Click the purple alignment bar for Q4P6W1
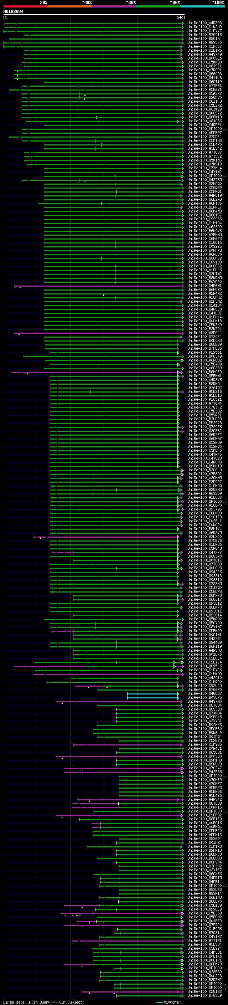The image size is (228, 1005). pyautogui.click(x=99, y=286)
